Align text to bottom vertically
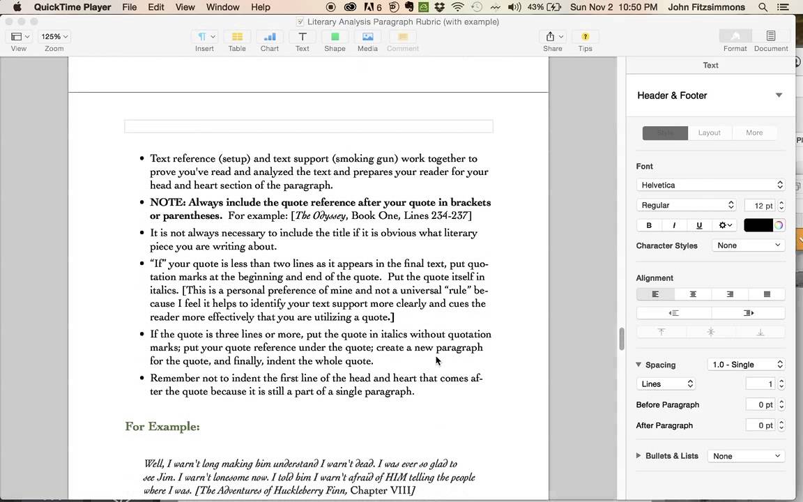 (760, 332)
